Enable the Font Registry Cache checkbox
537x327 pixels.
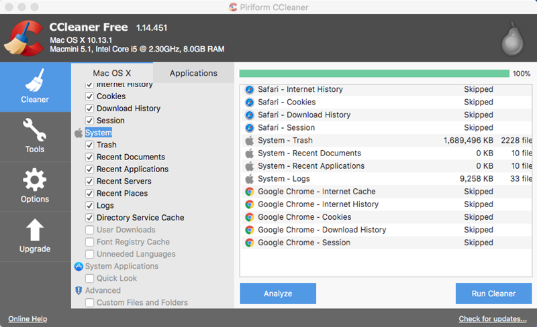[89, 242]
